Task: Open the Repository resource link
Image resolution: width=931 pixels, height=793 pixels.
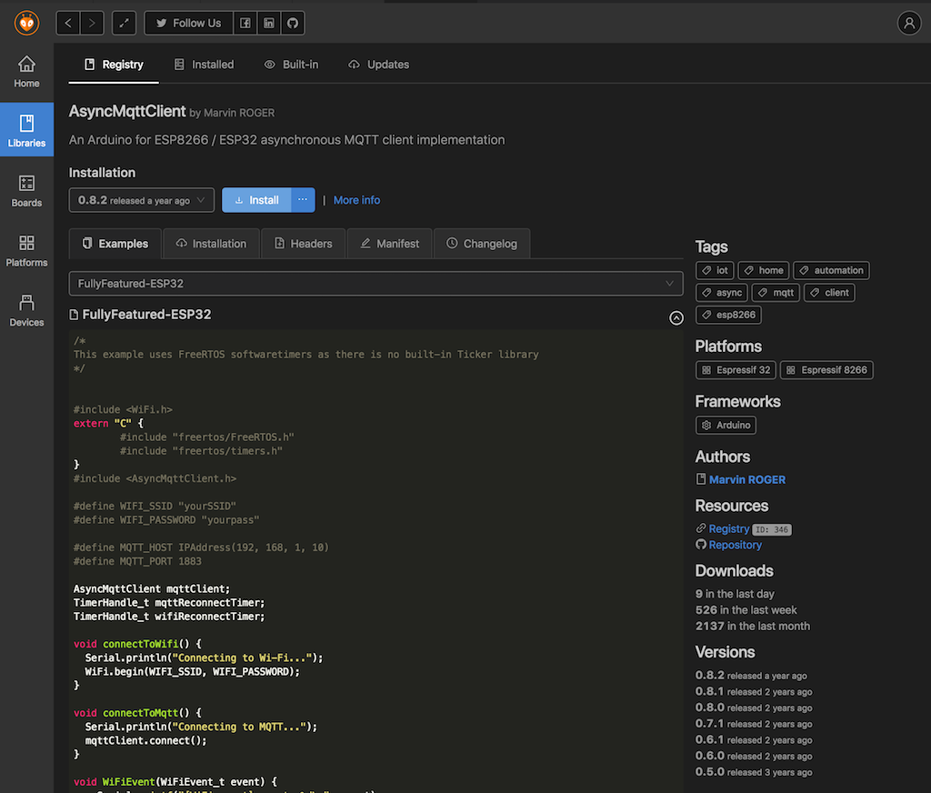Action: click(735, 545)
